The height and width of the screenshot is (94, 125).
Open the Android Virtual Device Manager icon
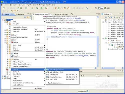tap(21, 8)
